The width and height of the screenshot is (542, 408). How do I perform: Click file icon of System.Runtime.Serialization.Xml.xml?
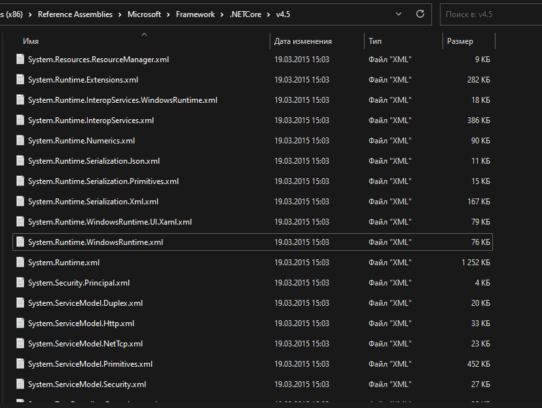20,201
